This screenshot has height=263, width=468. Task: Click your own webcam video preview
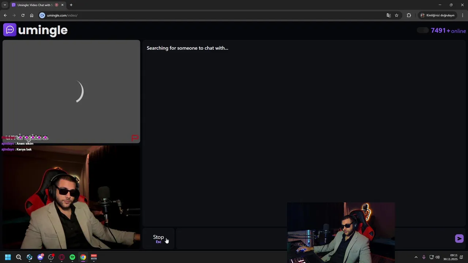pos(71,197)
